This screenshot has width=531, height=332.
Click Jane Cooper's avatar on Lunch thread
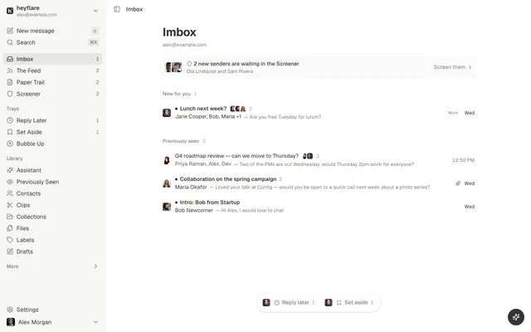pos(167,113)
